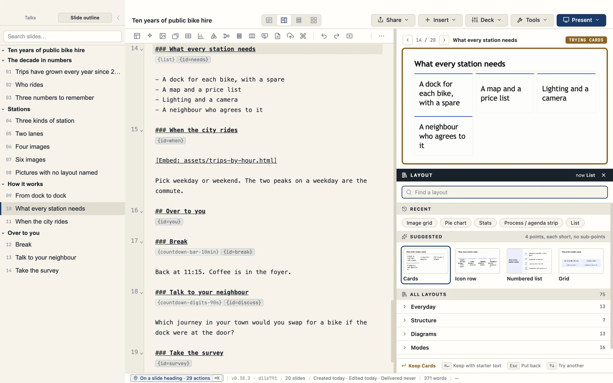The height and width of the screenshot is (383, 613).
Task: Fold slide 14 in the editor gutter
Action: point(142,49)
